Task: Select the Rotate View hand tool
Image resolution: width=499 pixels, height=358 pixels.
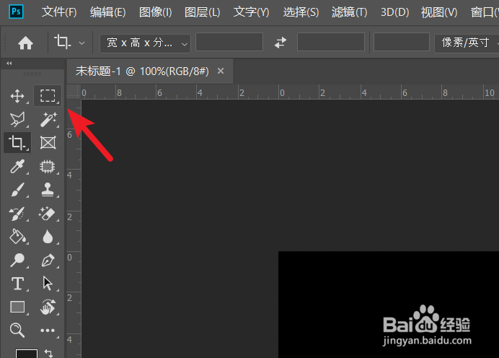Action: tap(48, 307)
